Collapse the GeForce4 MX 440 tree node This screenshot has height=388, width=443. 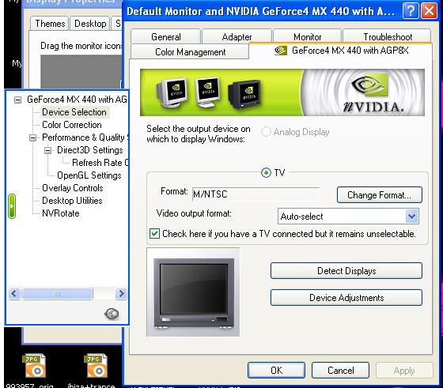pyautogui.click(x=17, y=100)
